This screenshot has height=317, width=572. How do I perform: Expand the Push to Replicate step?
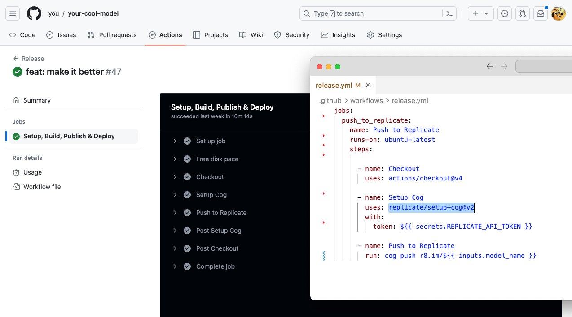[175, 213]
